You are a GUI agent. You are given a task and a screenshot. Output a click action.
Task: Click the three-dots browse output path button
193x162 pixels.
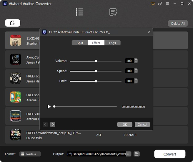tap(129, 154)
